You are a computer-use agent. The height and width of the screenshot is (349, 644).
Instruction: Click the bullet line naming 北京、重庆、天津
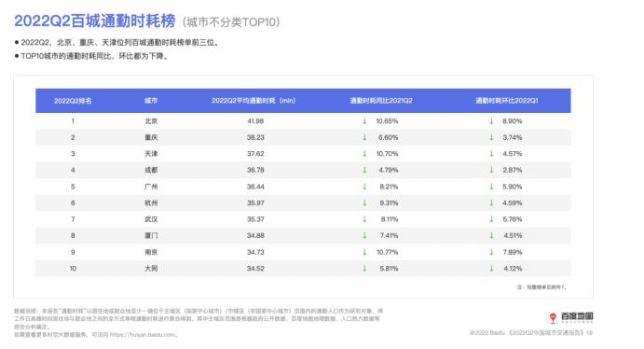117,42
